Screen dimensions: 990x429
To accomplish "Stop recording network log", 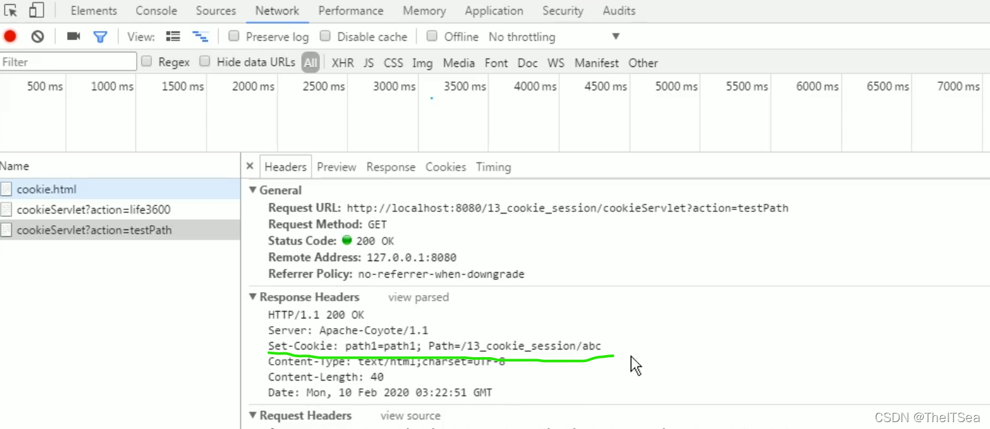I will [10, 37].
